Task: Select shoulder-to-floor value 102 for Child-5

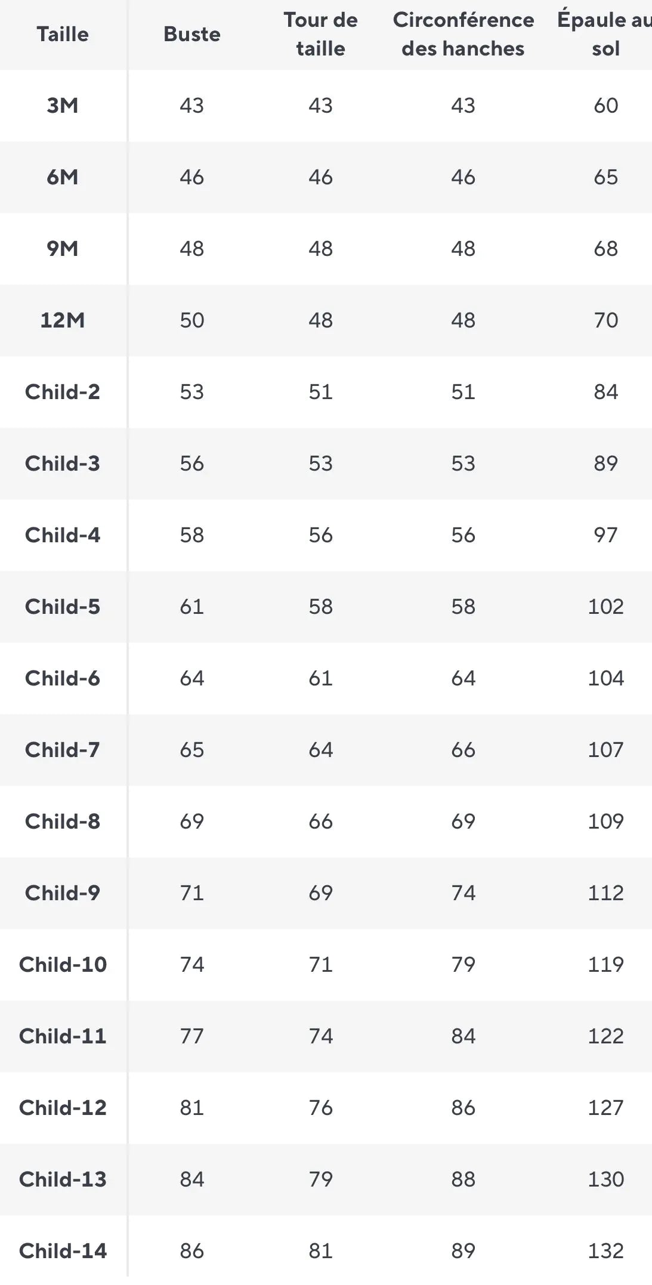Action: click(606, 607)
